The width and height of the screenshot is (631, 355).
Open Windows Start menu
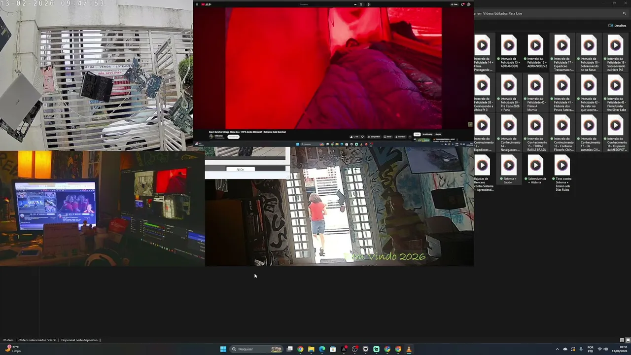(223, 349)
